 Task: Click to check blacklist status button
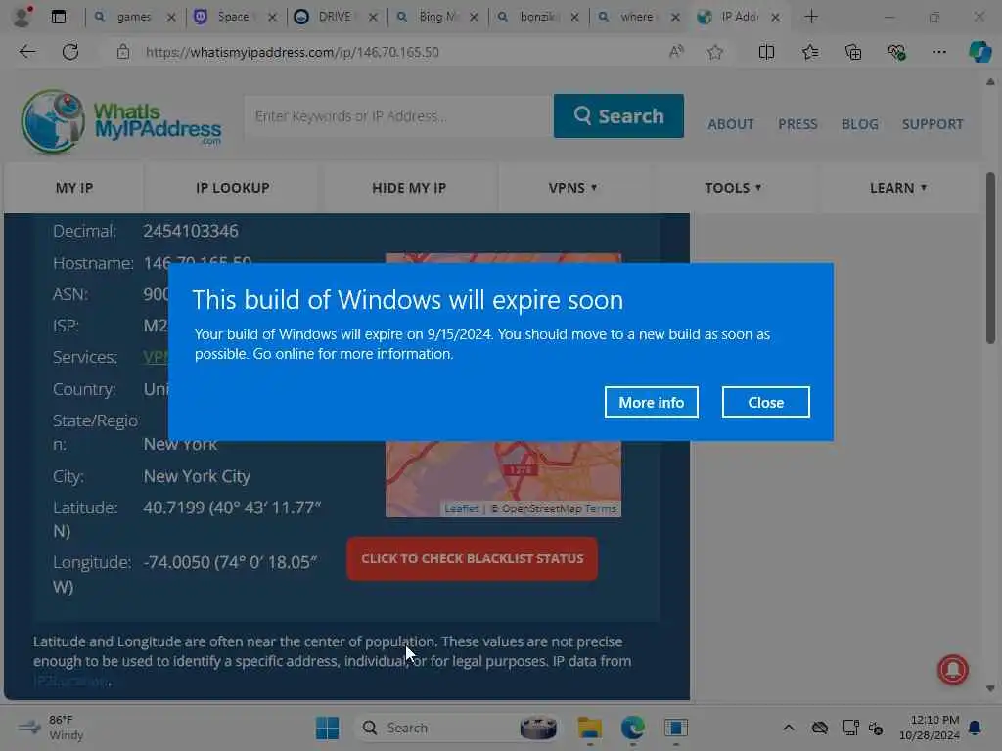click(473, 558)
